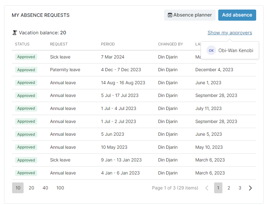This screenshot has height=205, width=267.
Task: Sort by the Period column header
Action: pyautogui.click(x=108, y=44)
